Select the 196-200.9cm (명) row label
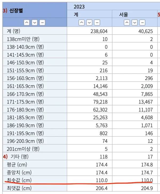This screenshot has height=194, width=160. 25,141
